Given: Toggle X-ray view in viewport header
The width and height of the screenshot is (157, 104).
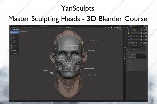Looking at the screenshot, I should point(115,28).
